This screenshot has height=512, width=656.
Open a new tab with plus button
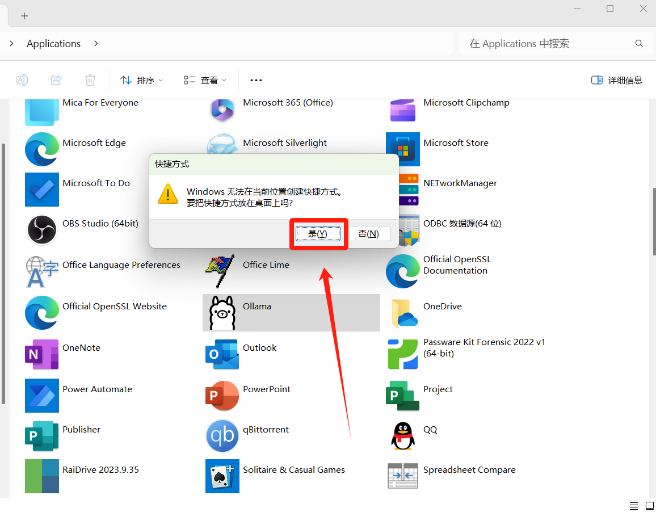24,16
